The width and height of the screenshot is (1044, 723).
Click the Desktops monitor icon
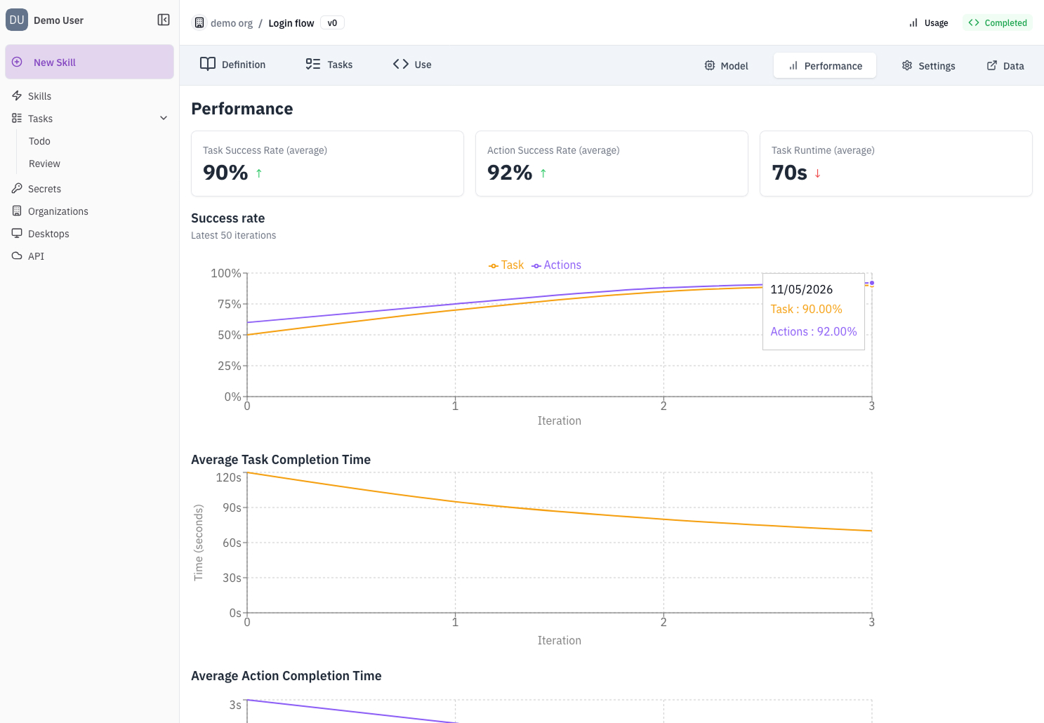pos(17,233)
